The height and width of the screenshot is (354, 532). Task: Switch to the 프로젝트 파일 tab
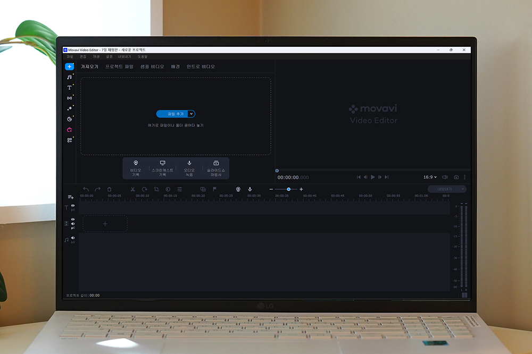119,66
